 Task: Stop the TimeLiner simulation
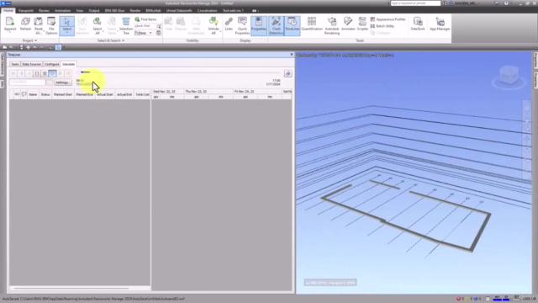[37, 73]
